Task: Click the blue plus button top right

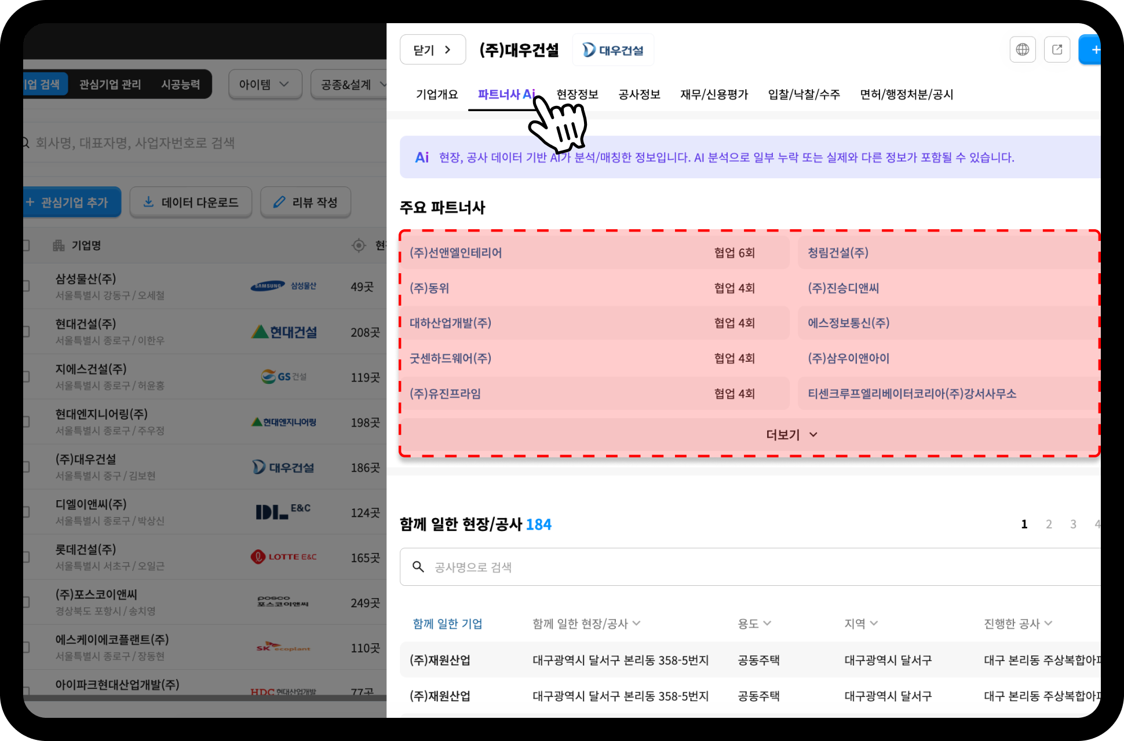Action: pos(1090,50)
